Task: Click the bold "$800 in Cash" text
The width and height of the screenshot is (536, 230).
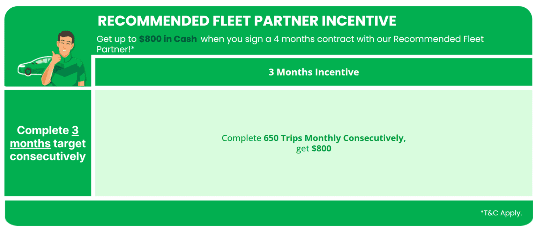Action: [x=168, y=39]
